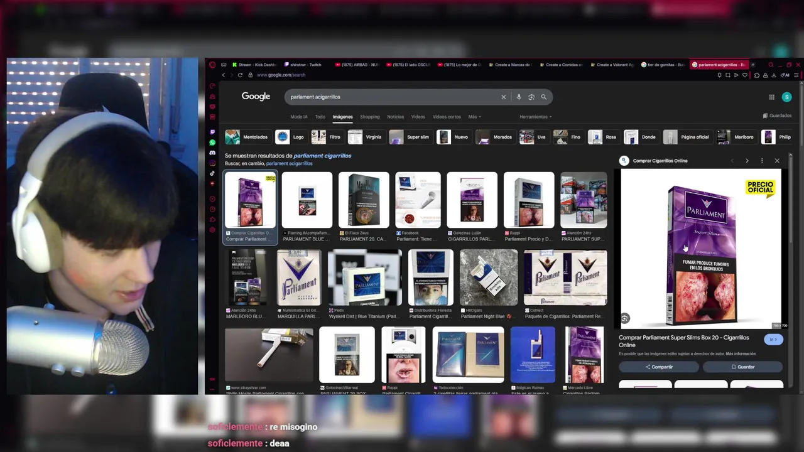This screenshot has height=452, width=804.
Task: Switch to the Todo tab
Action: point(320,117)
